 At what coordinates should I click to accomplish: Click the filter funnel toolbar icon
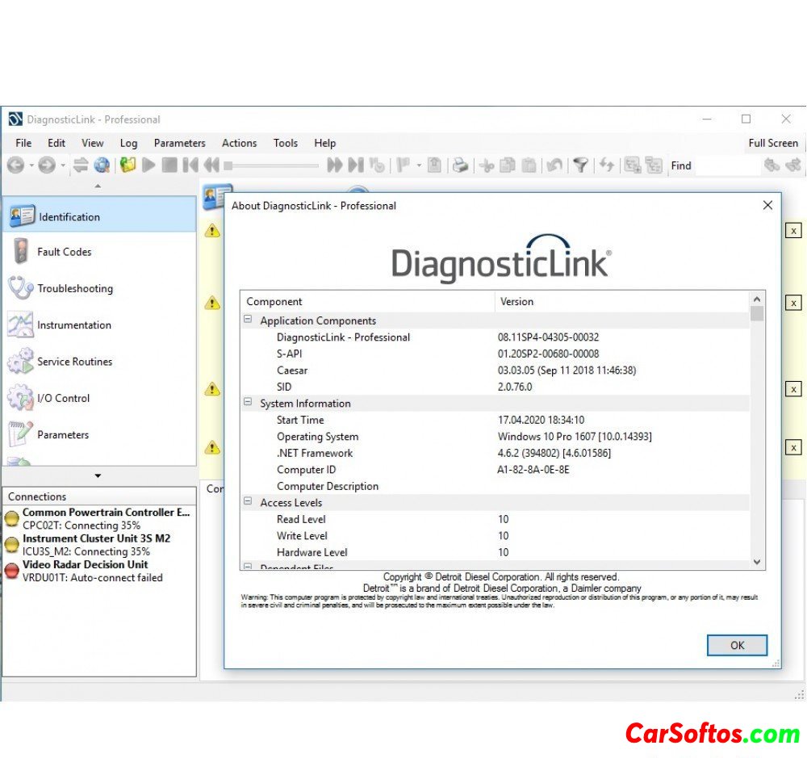click(580, 165)
